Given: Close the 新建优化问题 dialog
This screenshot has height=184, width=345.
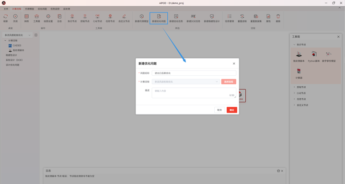Looking at the screenshot, I should click(x=234, y=64).
